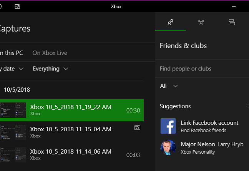Select capture Xbox 10_5_2018 11_15_04 AM
Viewport: 249px width, 171px height.
click(x=72, y=132)
